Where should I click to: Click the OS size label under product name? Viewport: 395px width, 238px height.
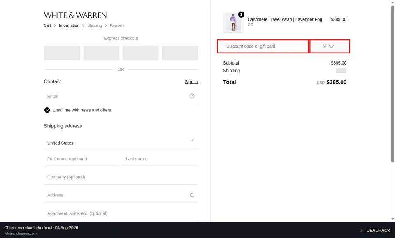(x=250, y=25)
